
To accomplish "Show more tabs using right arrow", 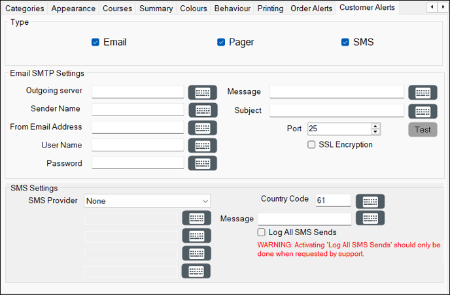I will pos(443,7).
